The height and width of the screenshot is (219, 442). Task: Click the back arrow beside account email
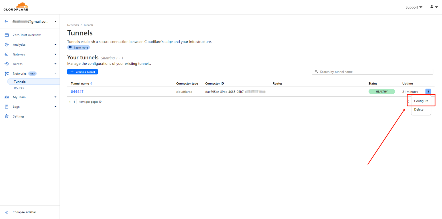click(x=6, y=22)
